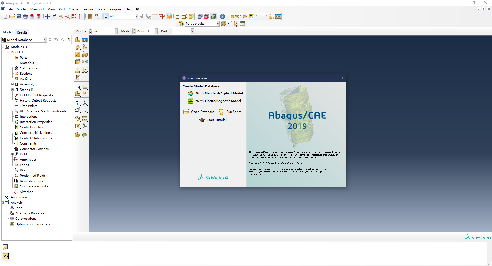Open the Module dropdown

click(x=116, y=31)
